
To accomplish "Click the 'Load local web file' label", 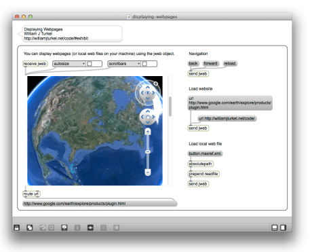I will click(x=206, y=144).
